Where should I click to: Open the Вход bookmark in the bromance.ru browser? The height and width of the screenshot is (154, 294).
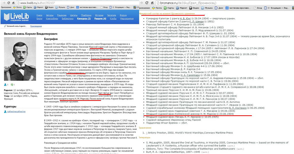258,8
